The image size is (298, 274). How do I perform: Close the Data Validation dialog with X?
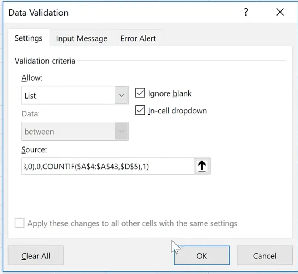pyautogui.click(x=280, y=12)
